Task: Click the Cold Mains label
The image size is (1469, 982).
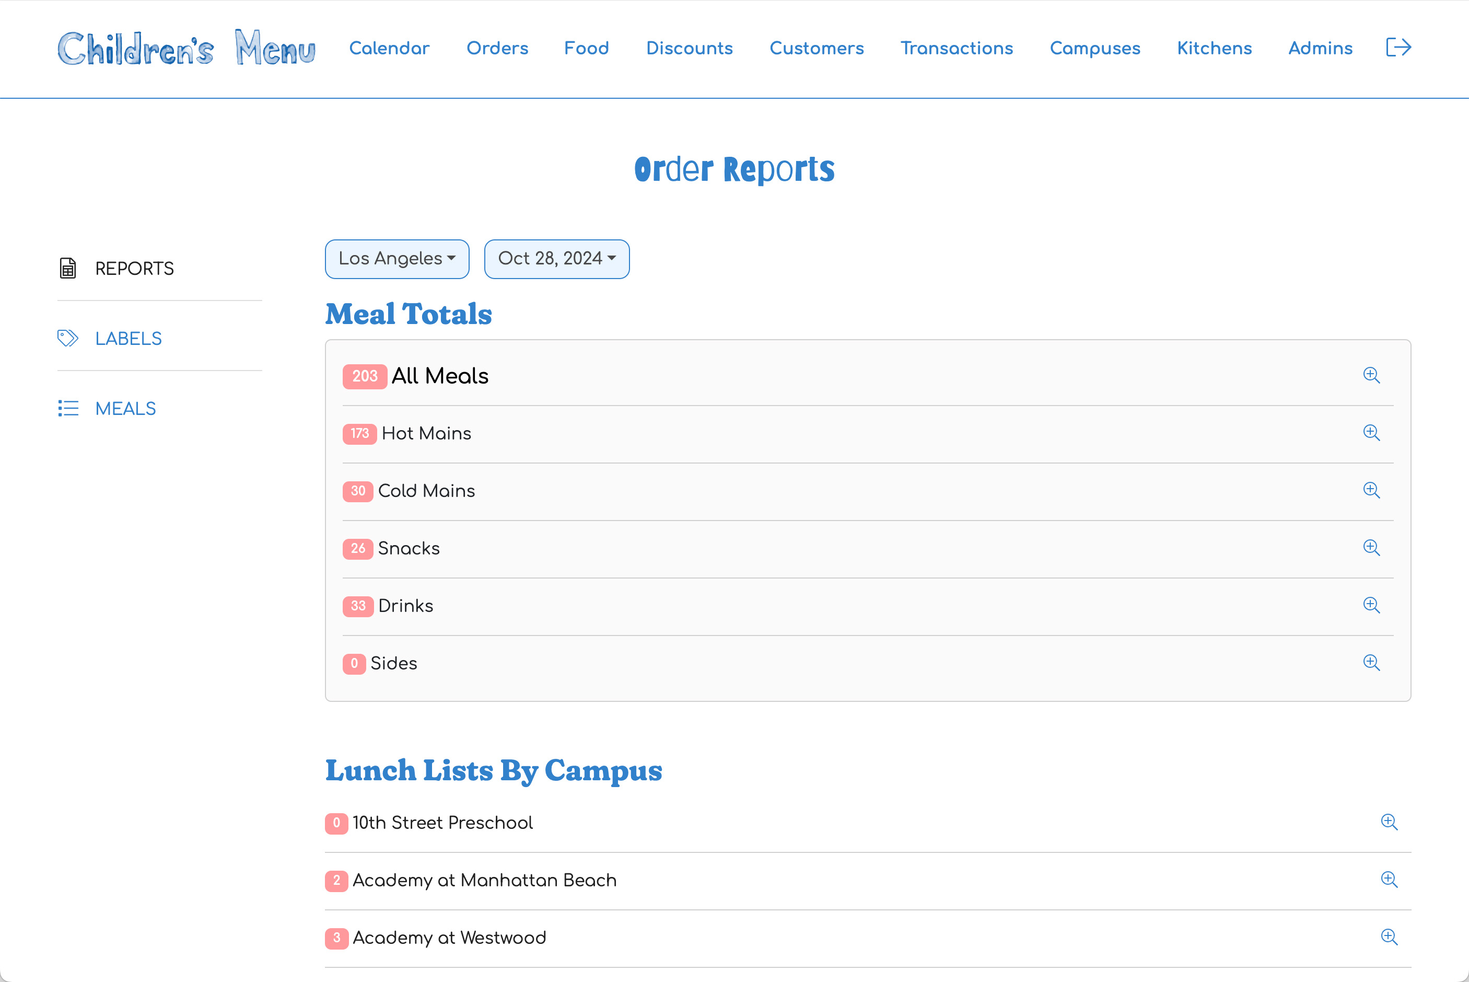Action: point(426,491)
